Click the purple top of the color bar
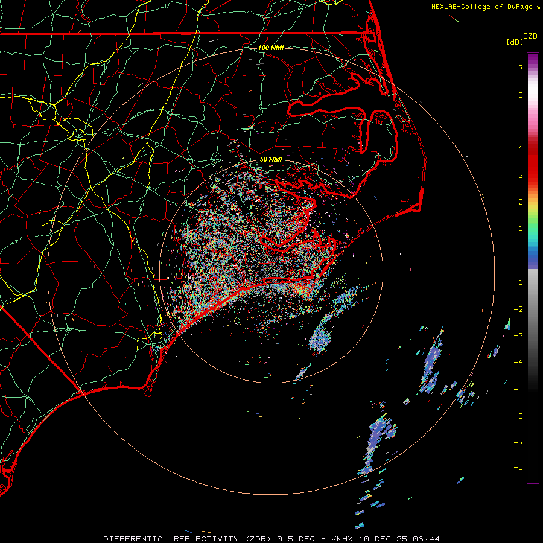 pos(533,59)
